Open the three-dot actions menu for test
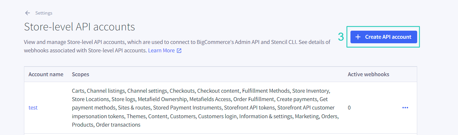Image resolution: width=458 pixels, height=135 pixels. click(x=405, y=108)
